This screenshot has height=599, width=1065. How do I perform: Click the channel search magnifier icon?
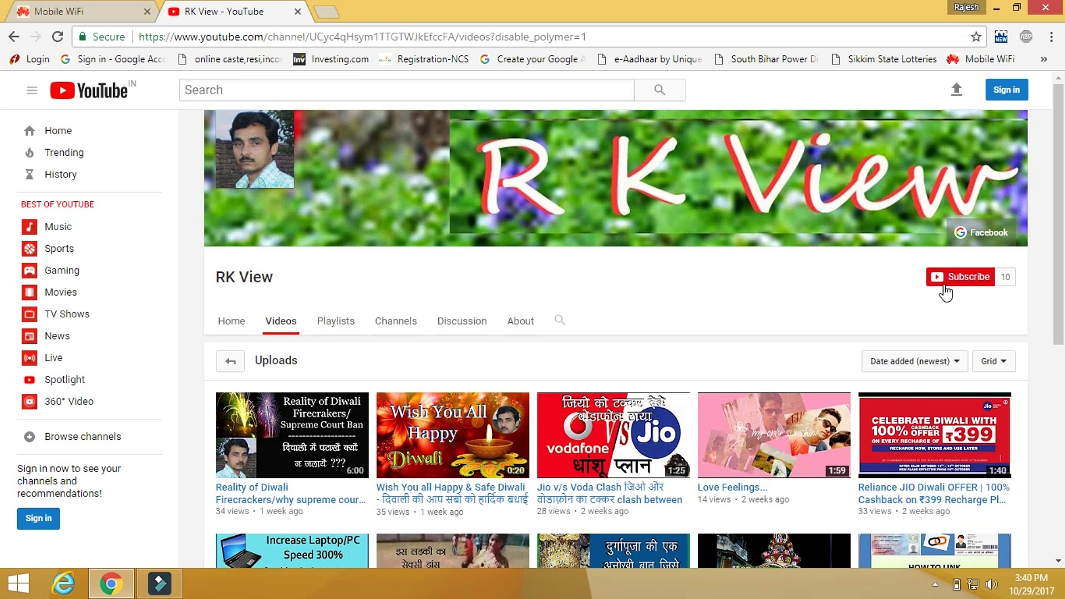pos(560,321)
